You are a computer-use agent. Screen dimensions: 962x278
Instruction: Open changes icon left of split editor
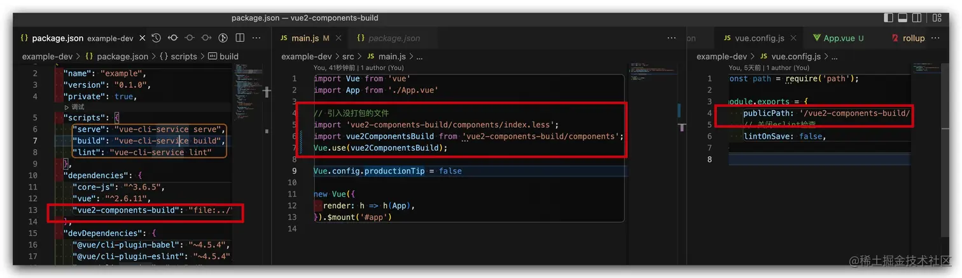[x=223, y=38]
